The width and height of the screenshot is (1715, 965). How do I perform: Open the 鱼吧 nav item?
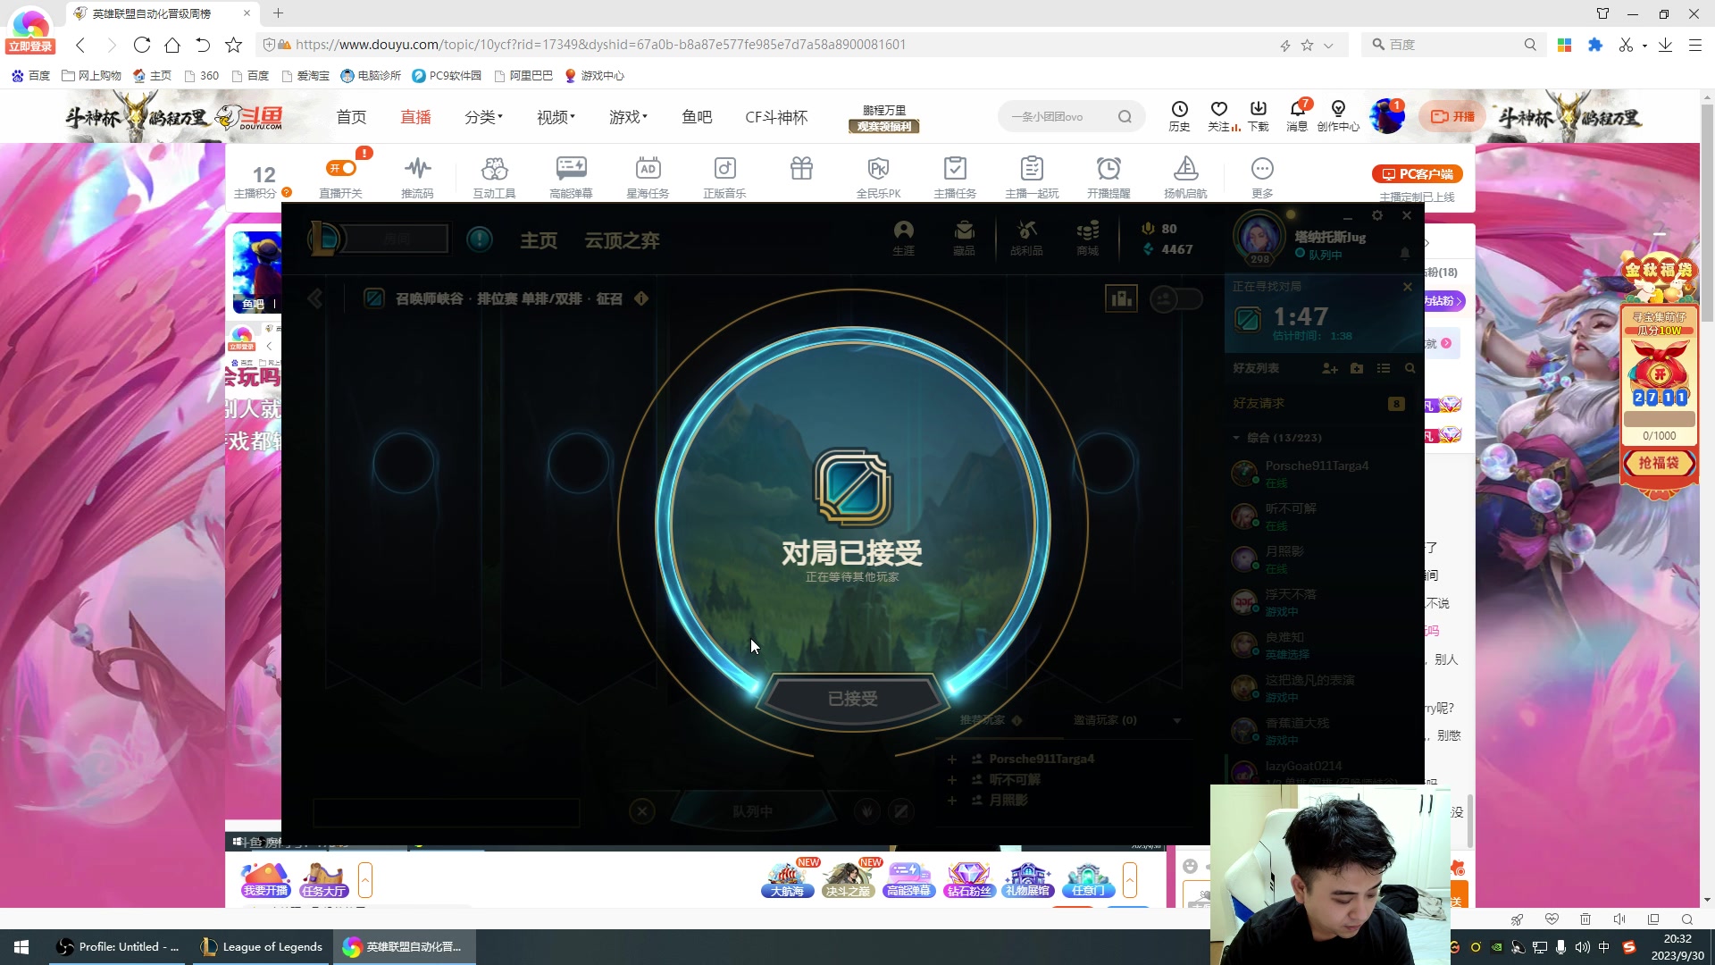pyautogui.click(x=697, y=117)
